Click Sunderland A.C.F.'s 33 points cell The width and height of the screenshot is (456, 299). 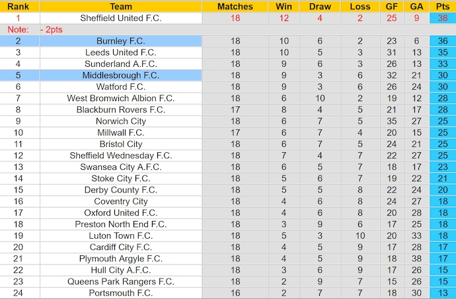coord(443,64)
